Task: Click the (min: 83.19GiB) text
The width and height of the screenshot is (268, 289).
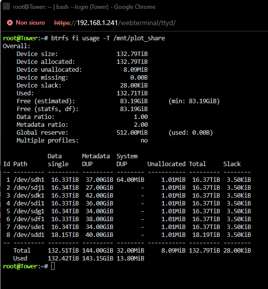Action: (194, 101)
